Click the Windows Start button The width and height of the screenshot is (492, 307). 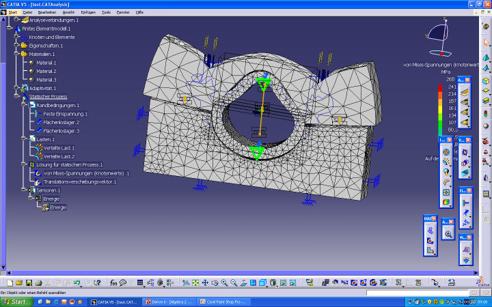[17, 302]
